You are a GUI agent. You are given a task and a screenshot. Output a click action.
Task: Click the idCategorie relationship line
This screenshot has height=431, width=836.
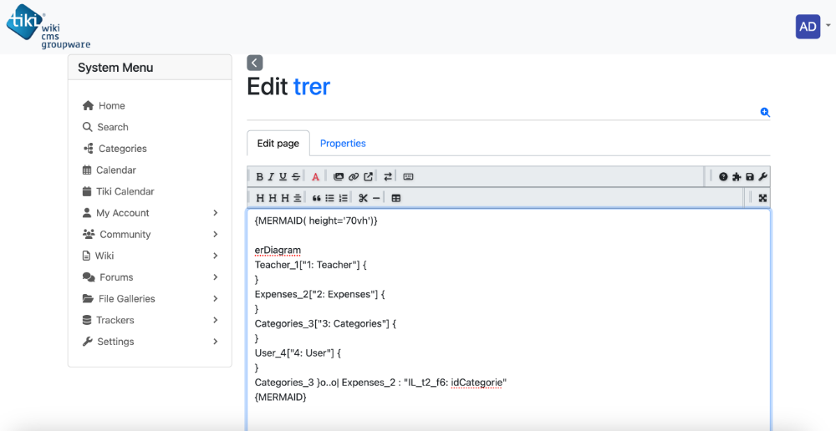pyautogui.click(x=380, y=383)
